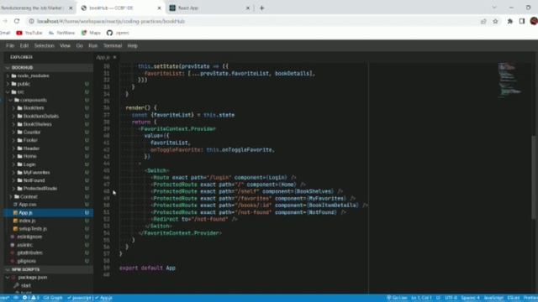Expand the NotFound folder
538x302 pixels.
pos(48,180)
